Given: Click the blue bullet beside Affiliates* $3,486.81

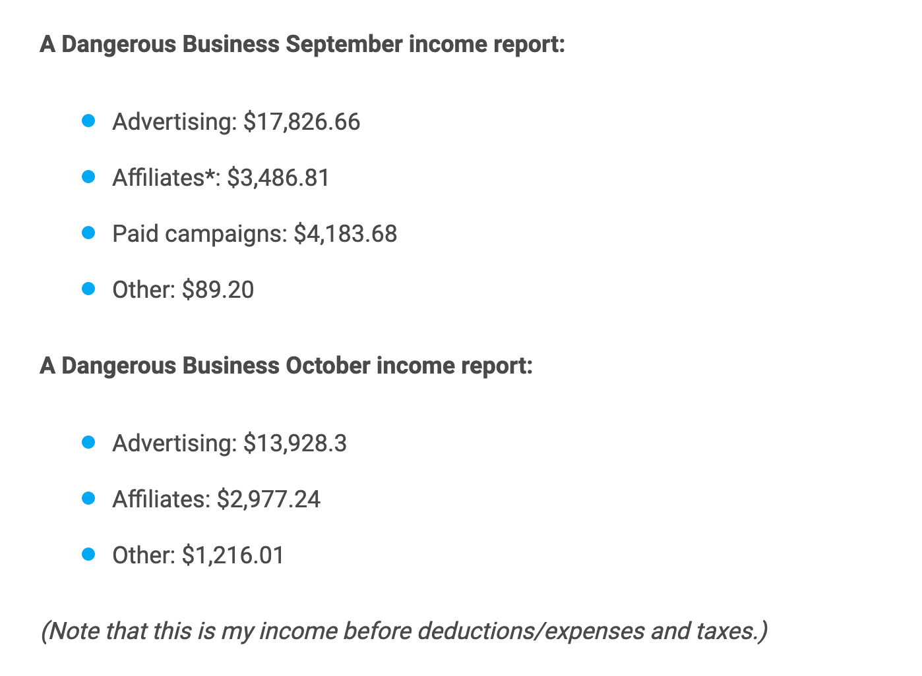Looking at the screenshot, I should (88, 177).
